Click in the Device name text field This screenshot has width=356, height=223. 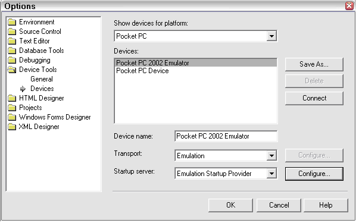coord(226,136)
